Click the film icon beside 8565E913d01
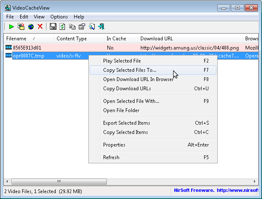This screenshot has width=262, height=199. (8, 47)
